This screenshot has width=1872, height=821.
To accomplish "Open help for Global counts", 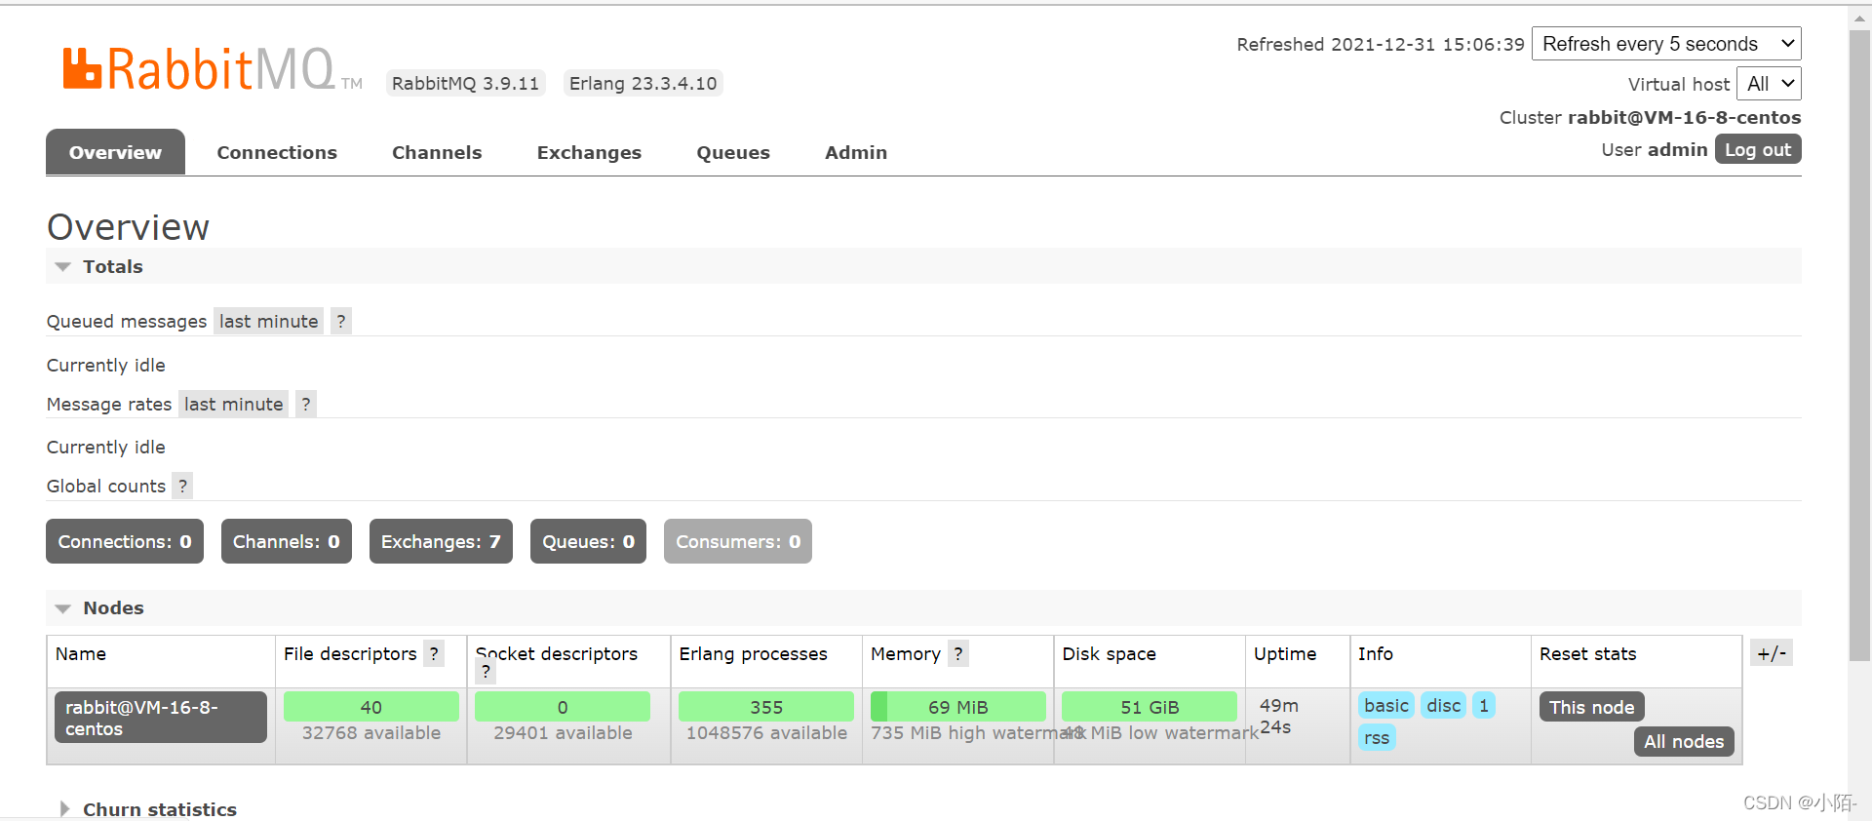I will pos(182,486).
